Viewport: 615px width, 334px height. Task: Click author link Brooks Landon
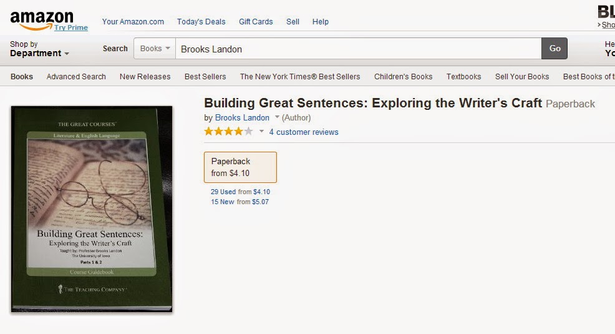[242, 117]
